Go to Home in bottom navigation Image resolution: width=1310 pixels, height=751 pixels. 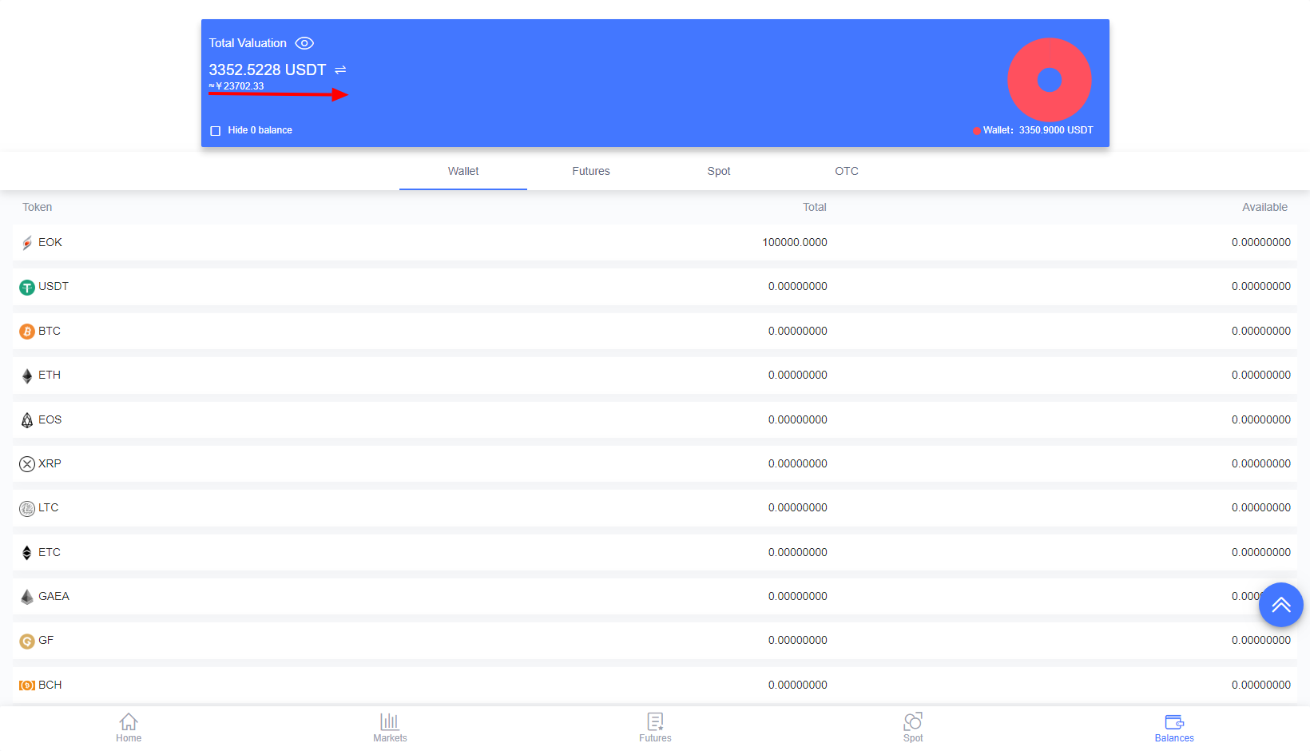point(129,728)
